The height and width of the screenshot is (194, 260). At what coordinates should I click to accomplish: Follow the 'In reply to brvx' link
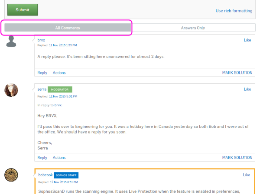(x=58, y=105)
